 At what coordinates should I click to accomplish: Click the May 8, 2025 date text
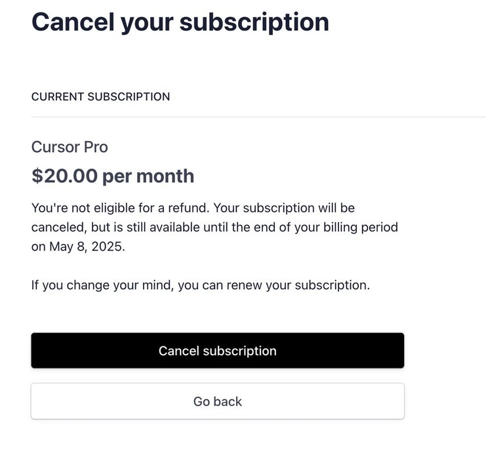click(x=87, y=247)
